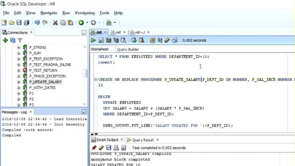Click the SQL History icon

[x=175, y=40]
